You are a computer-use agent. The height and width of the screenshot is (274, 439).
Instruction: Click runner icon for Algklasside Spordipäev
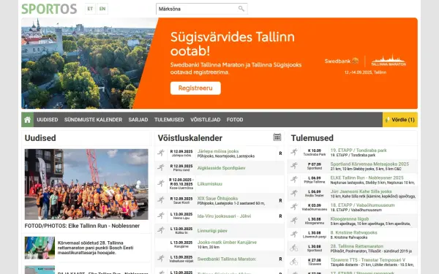point(161,167)
